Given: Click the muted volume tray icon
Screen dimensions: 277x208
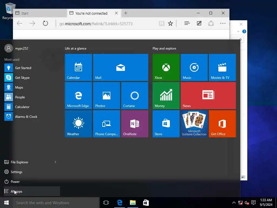Looking at the screenshot, I should tap(247, 203).
